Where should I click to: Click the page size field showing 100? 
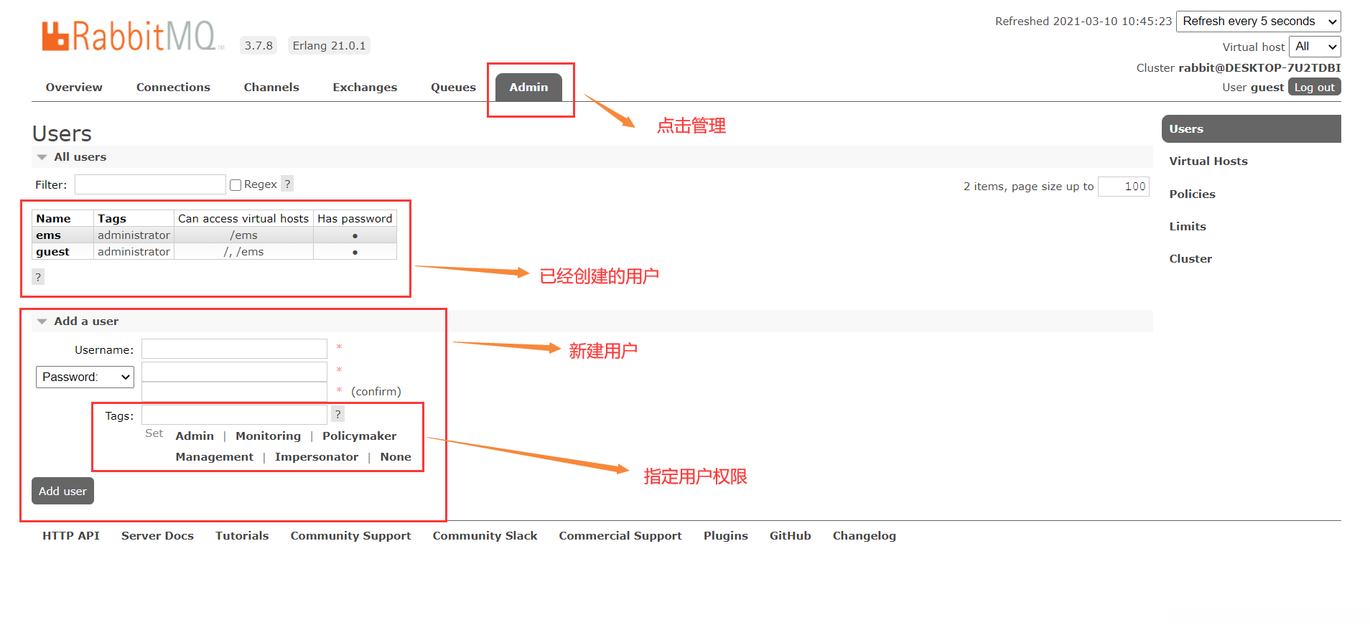pyautogui.click(x=1124, y=187)
